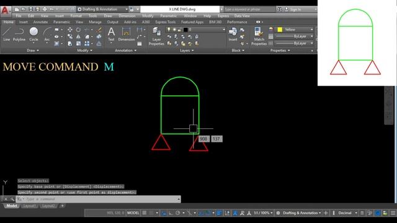The image size is (397, 223).
Task: Toggle layer on/off lightbulb icon
Action: [169, 30]
